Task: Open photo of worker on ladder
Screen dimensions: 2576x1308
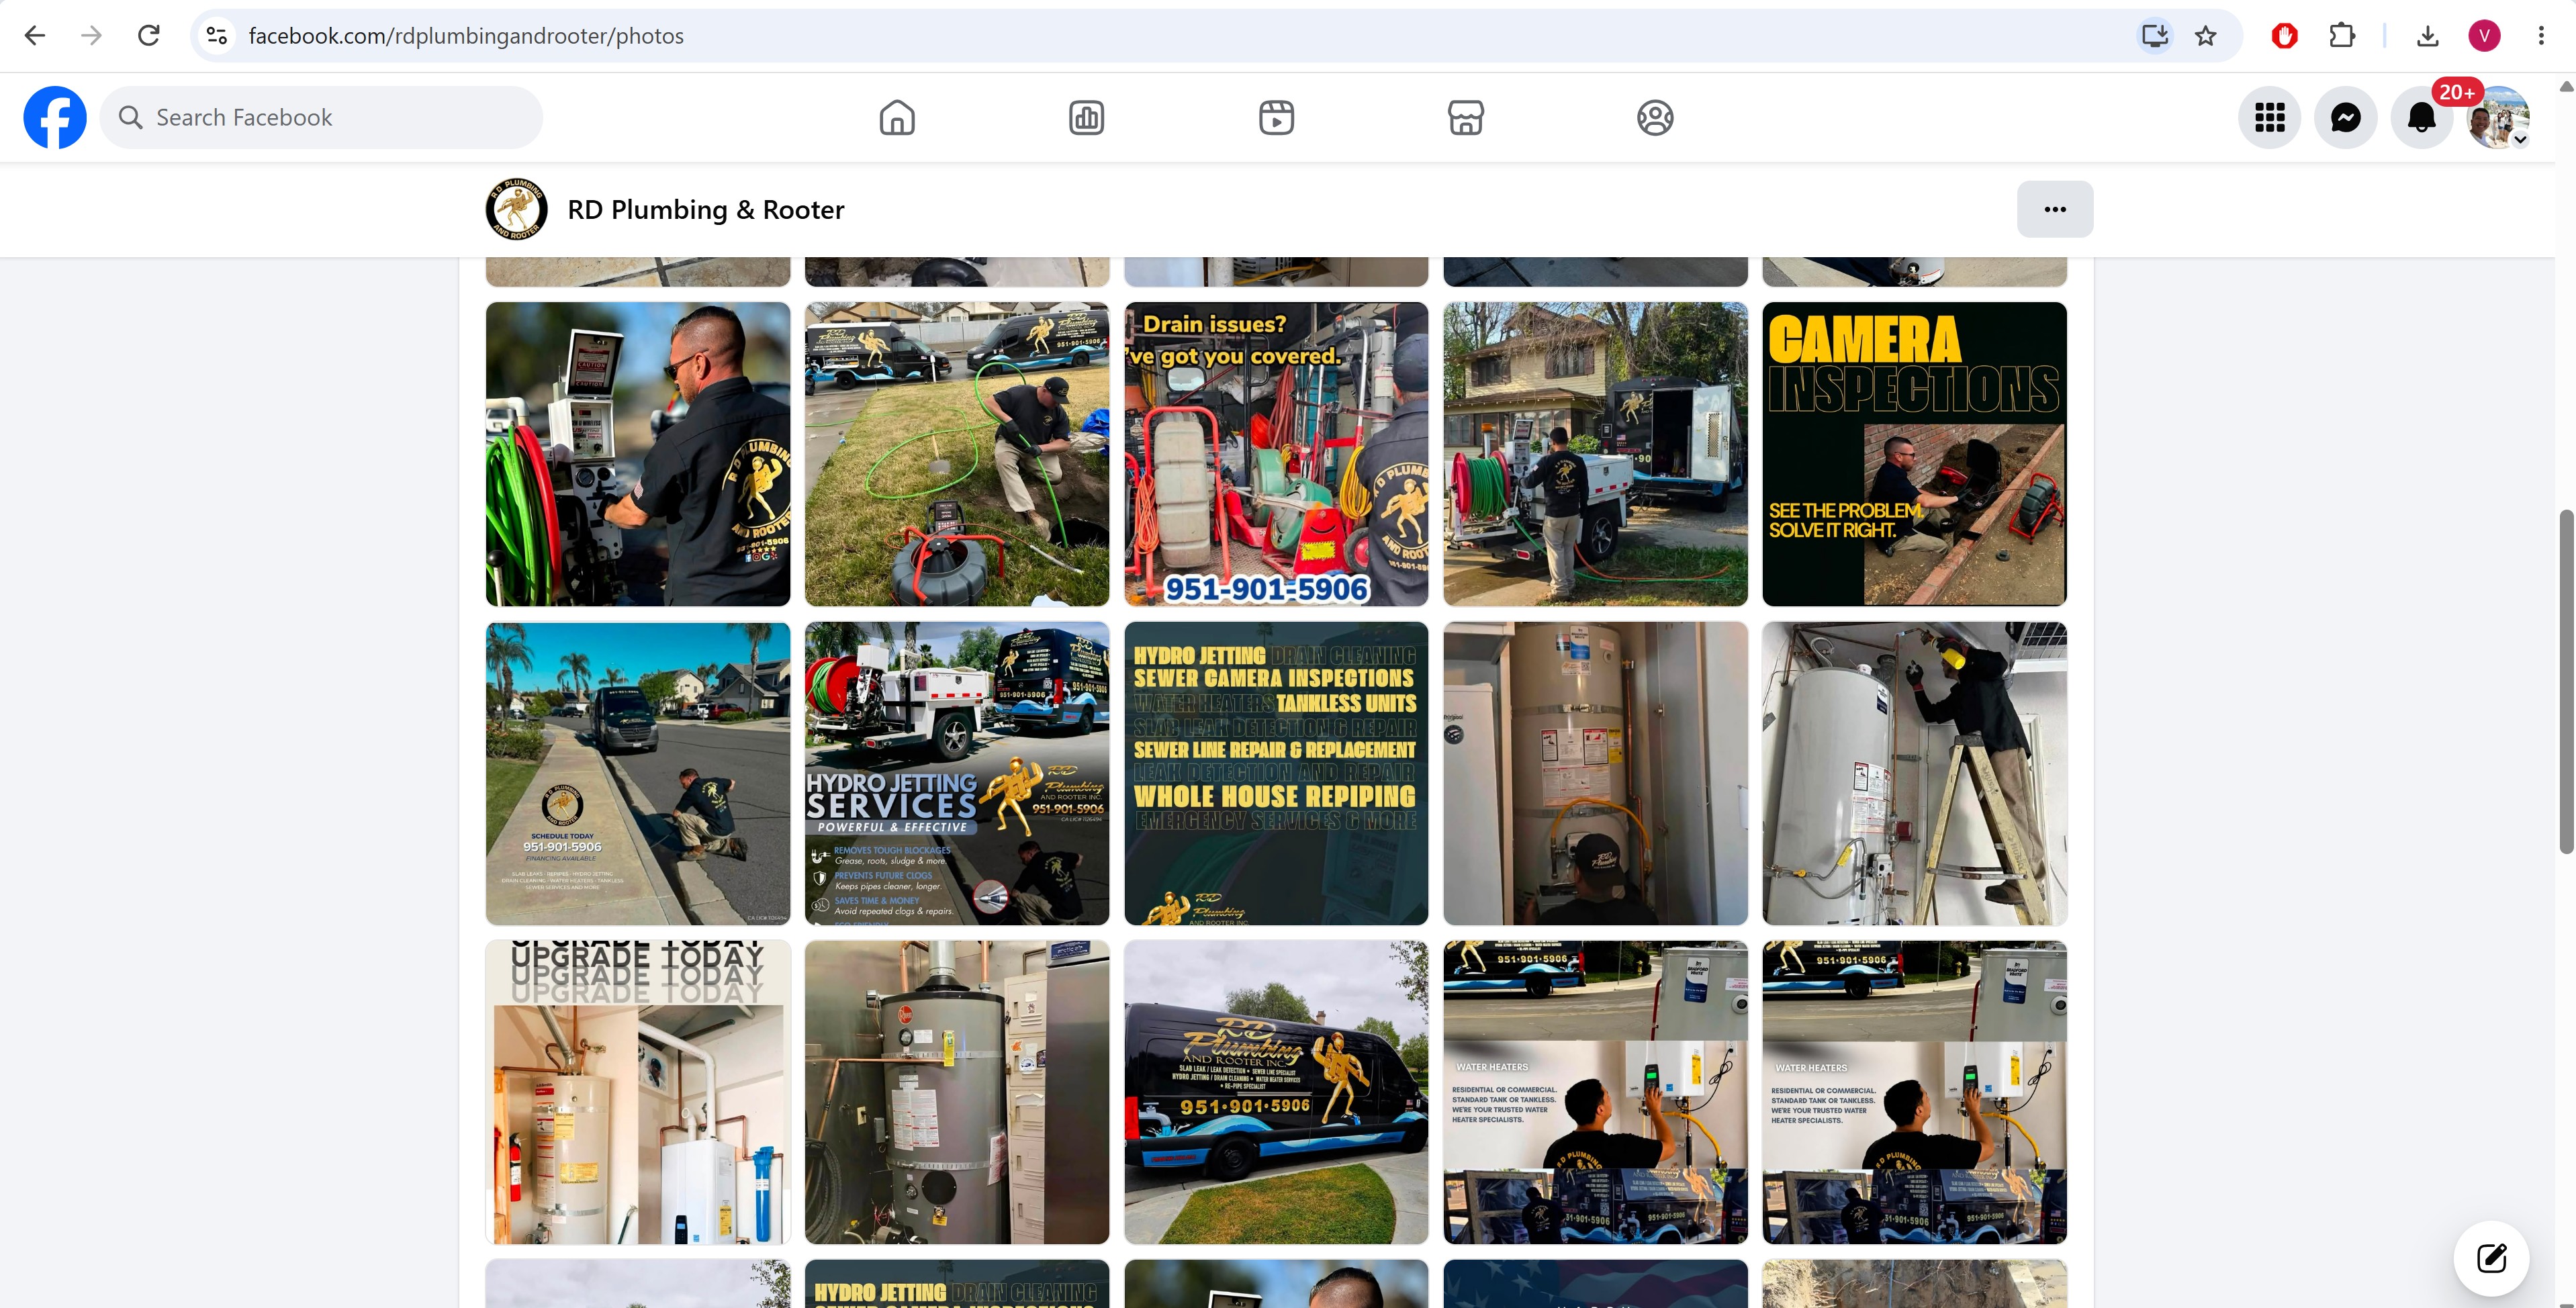Action: click(x=1915, y=773)
